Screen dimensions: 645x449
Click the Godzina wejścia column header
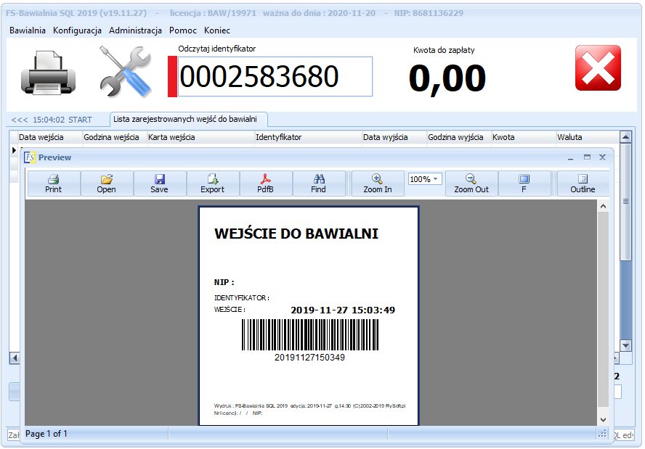click(115, 137)
